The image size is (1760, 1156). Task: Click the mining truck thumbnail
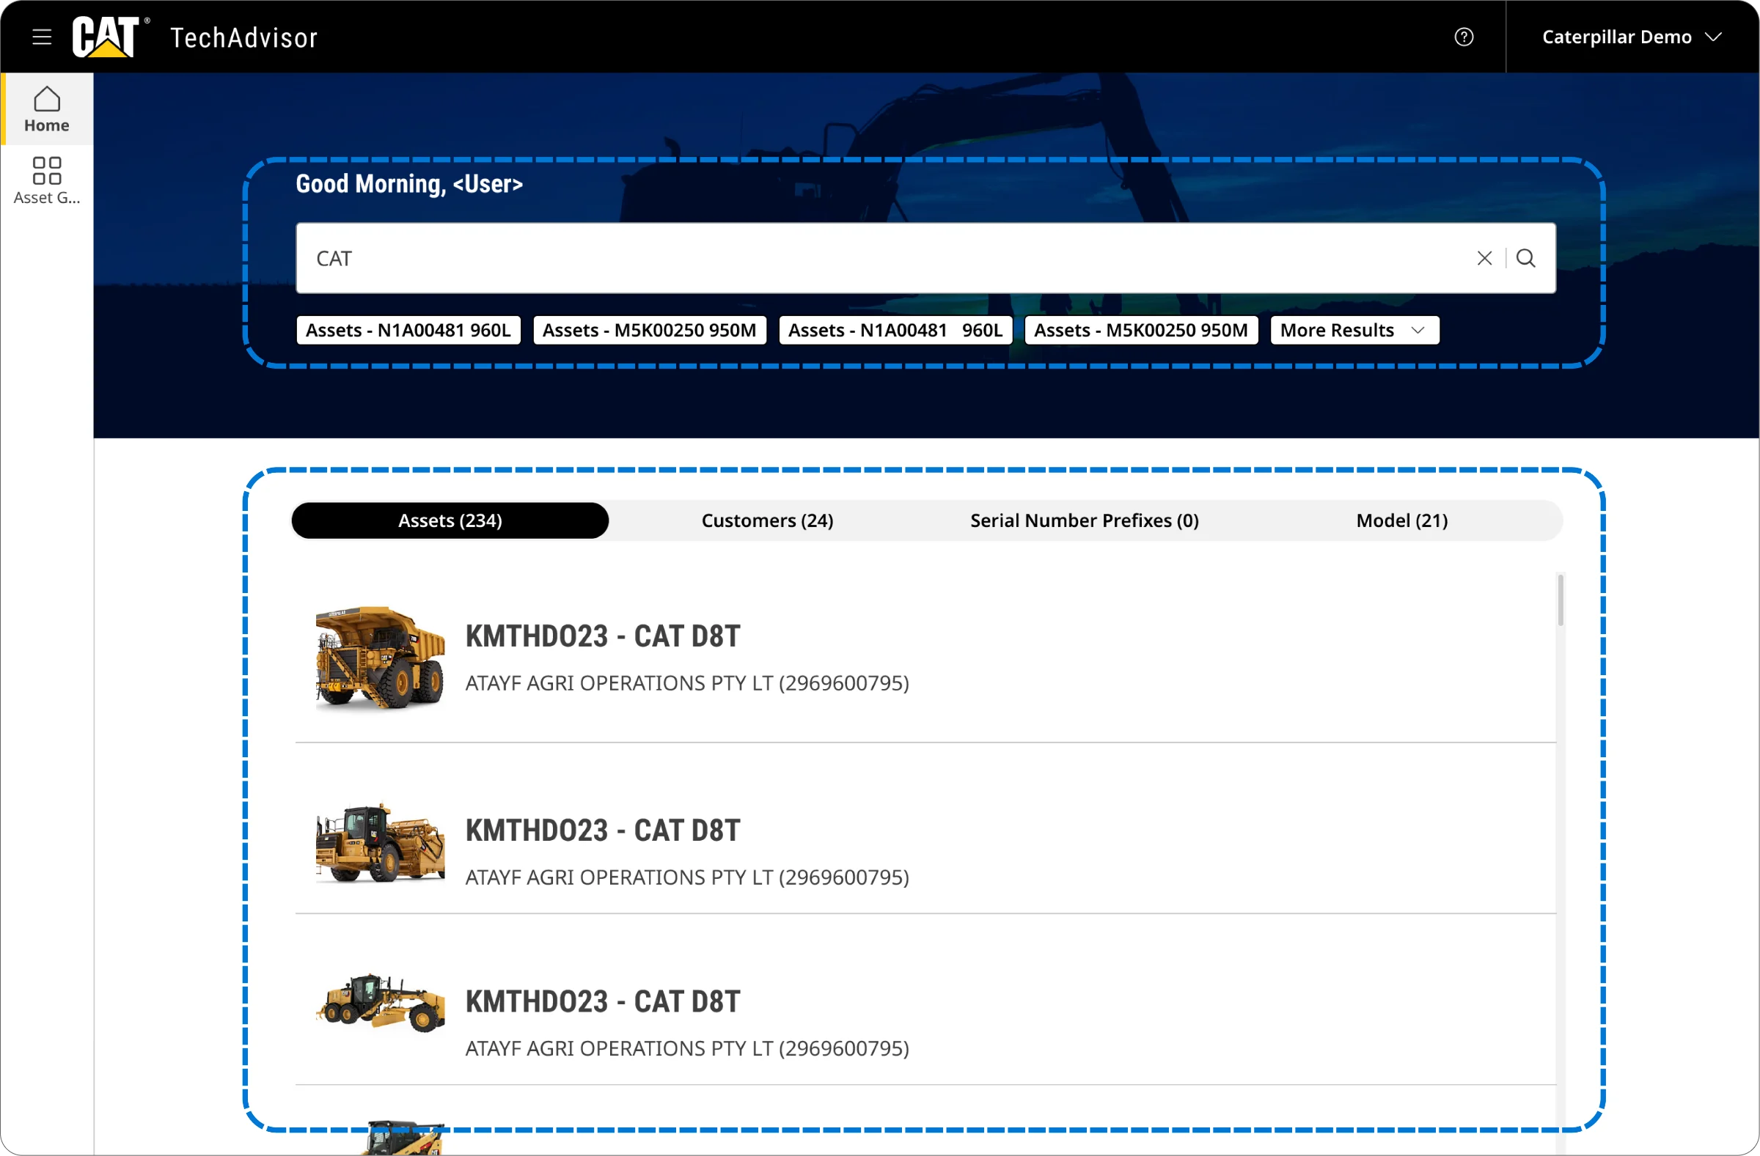point(380,658)
